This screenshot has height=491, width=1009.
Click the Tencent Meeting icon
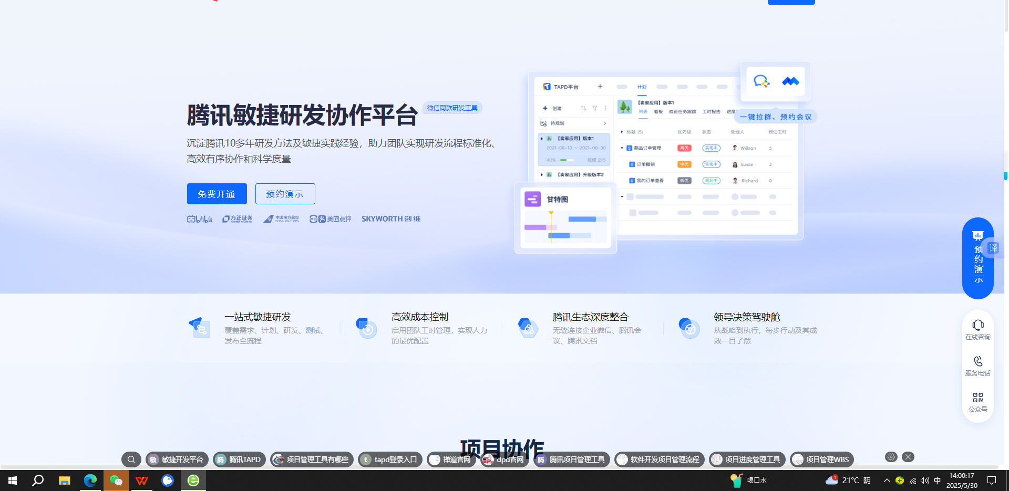pyautogui.click(x=790, y=81)
